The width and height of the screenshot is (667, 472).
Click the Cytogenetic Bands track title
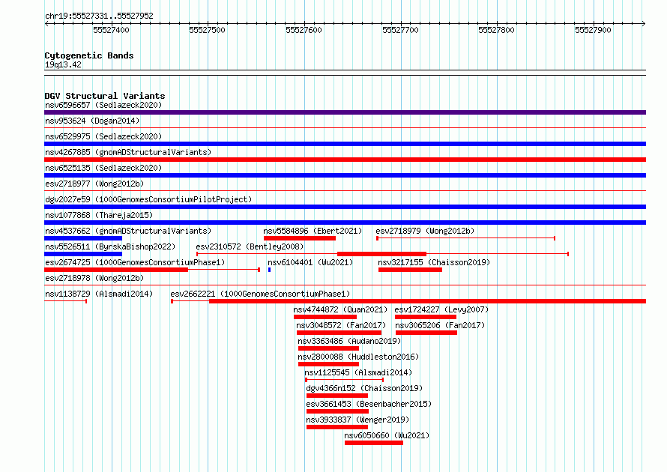coord(89,55)
